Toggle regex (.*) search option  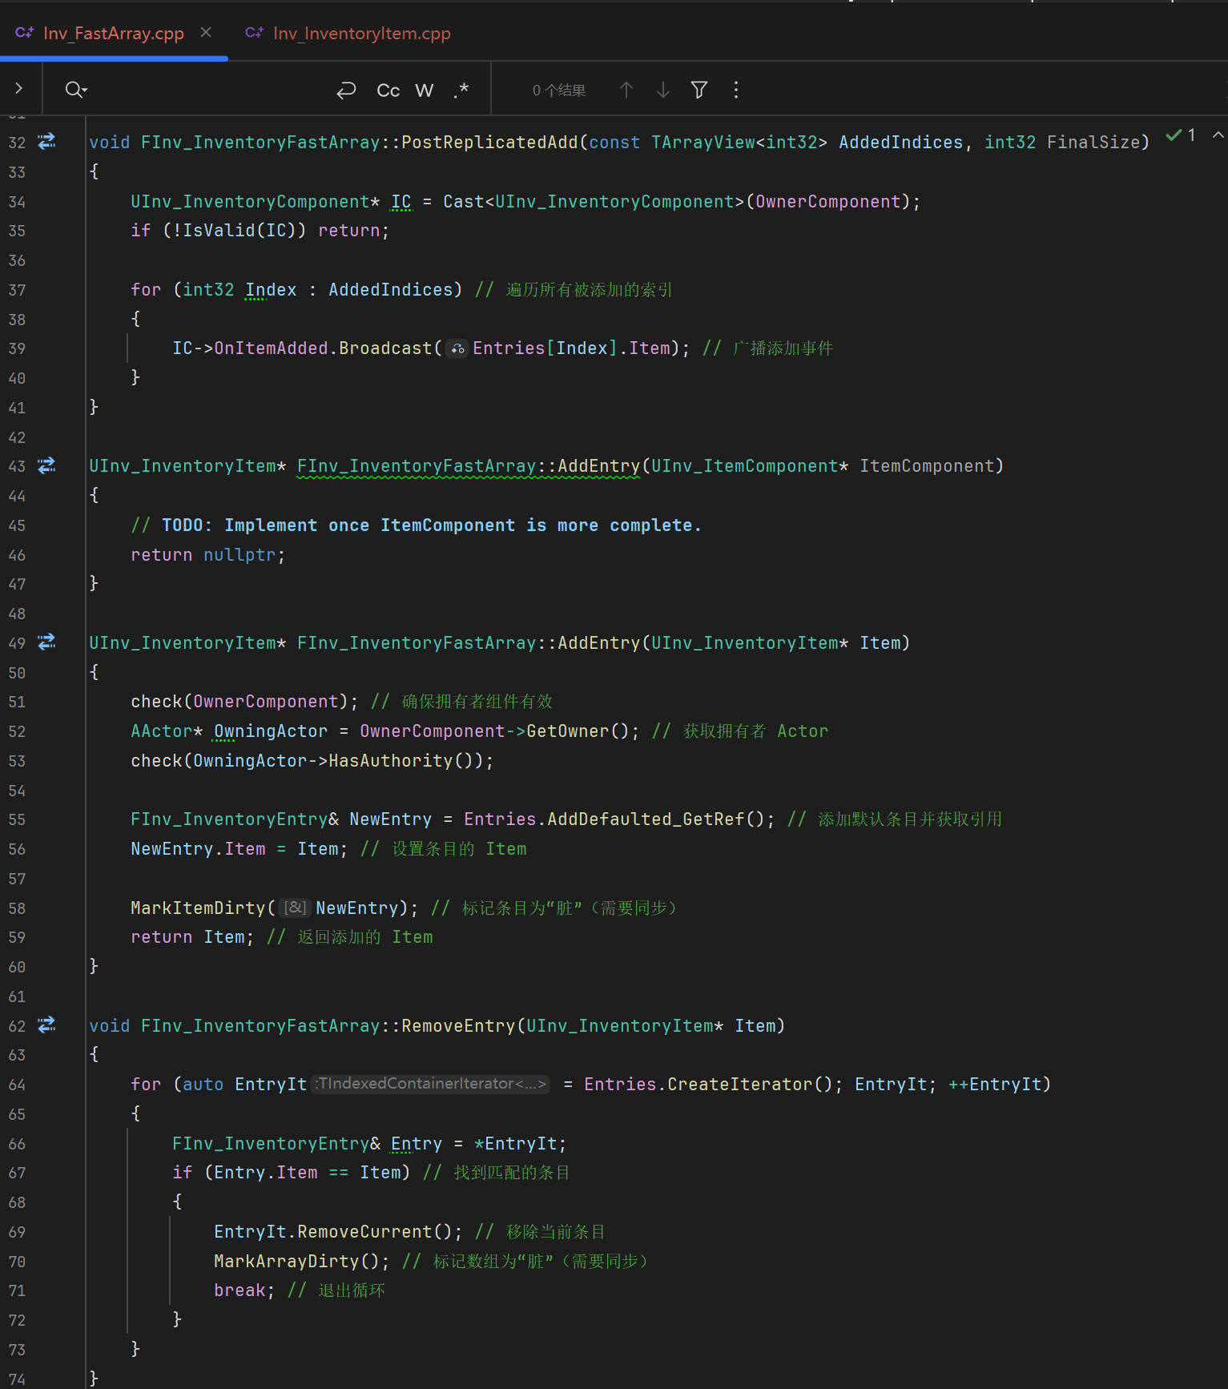click(x=461, y=91)
